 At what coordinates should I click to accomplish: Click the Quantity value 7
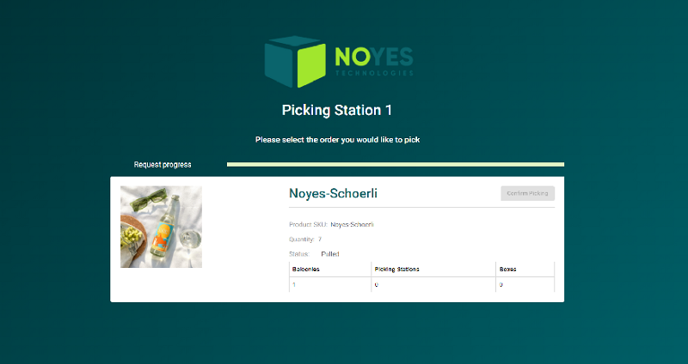tap(320, 240)
